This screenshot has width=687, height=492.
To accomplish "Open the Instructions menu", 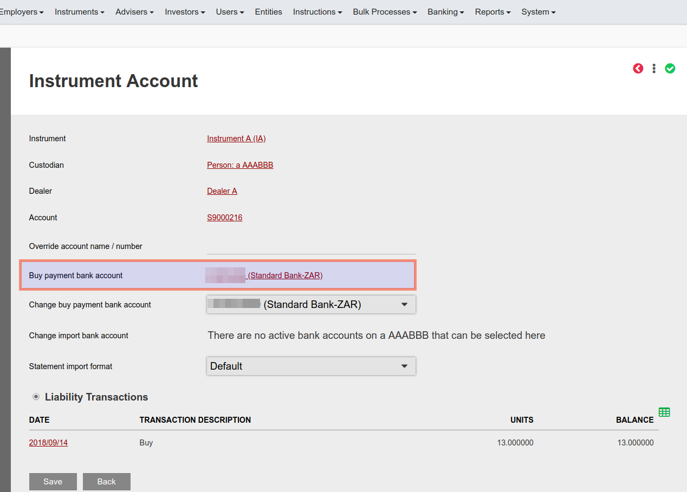I will click(x=317, y=12).
